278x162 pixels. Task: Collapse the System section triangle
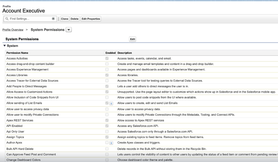4,46
